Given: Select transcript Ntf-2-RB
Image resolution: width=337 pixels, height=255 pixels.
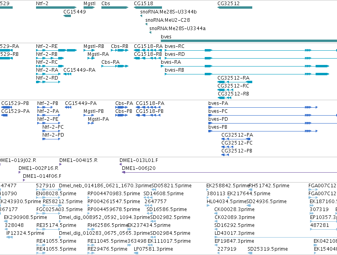Looking at the screenshot, I should [x=50, y=58].
